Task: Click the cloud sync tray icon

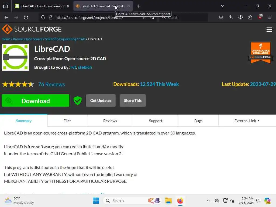Action: (x=217, y=201)
